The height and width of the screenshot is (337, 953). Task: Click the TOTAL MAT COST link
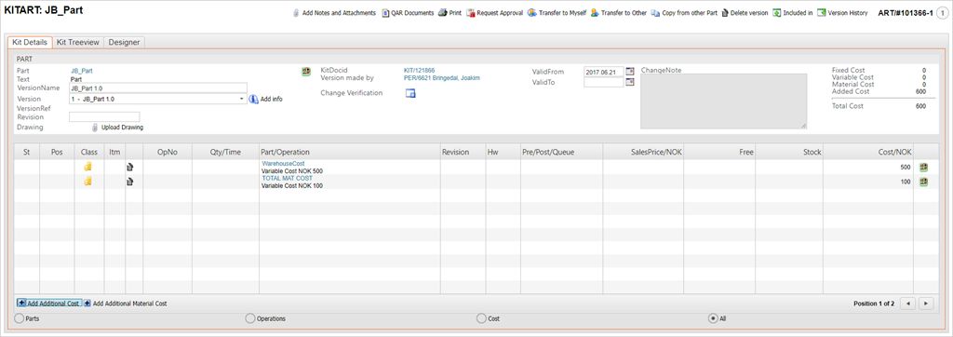click(x=287, y=178)
